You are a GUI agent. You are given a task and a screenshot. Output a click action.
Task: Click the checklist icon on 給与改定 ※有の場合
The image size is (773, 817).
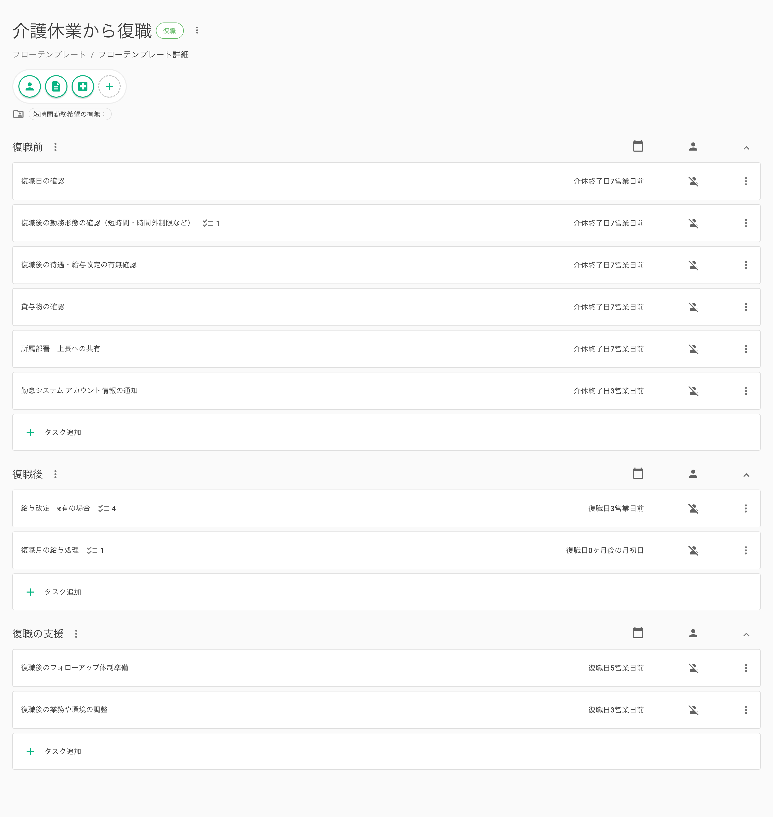point(104,509)
